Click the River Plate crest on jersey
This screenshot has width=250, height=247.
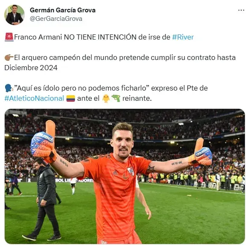(x=131, y=171)
